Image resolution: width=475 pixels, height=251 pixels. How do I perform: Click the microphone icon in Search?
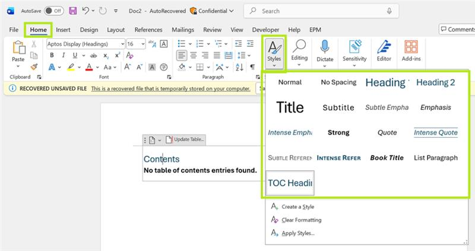pos(389,11)
